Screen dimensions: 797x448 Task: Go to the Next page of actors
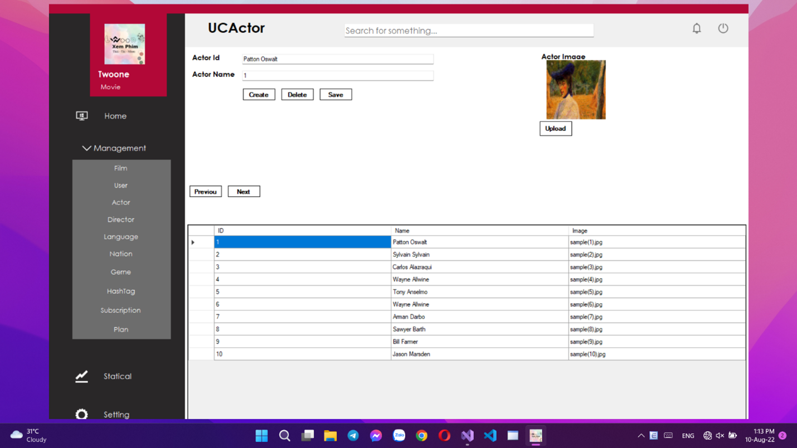pyautogui.click(x=244, y=192)
